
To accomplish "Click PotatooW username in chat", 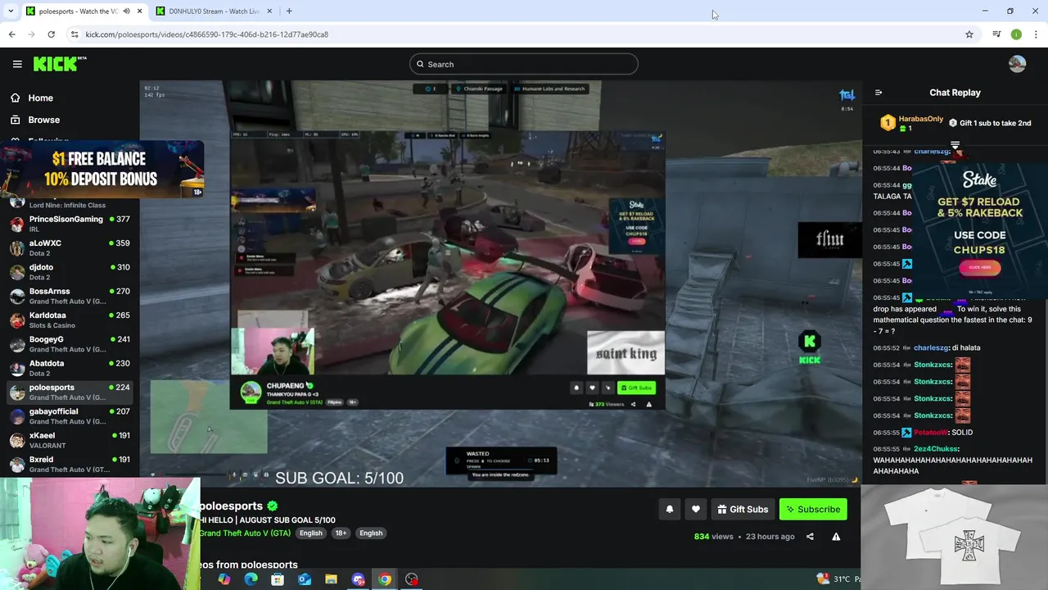I will (930, 432).
